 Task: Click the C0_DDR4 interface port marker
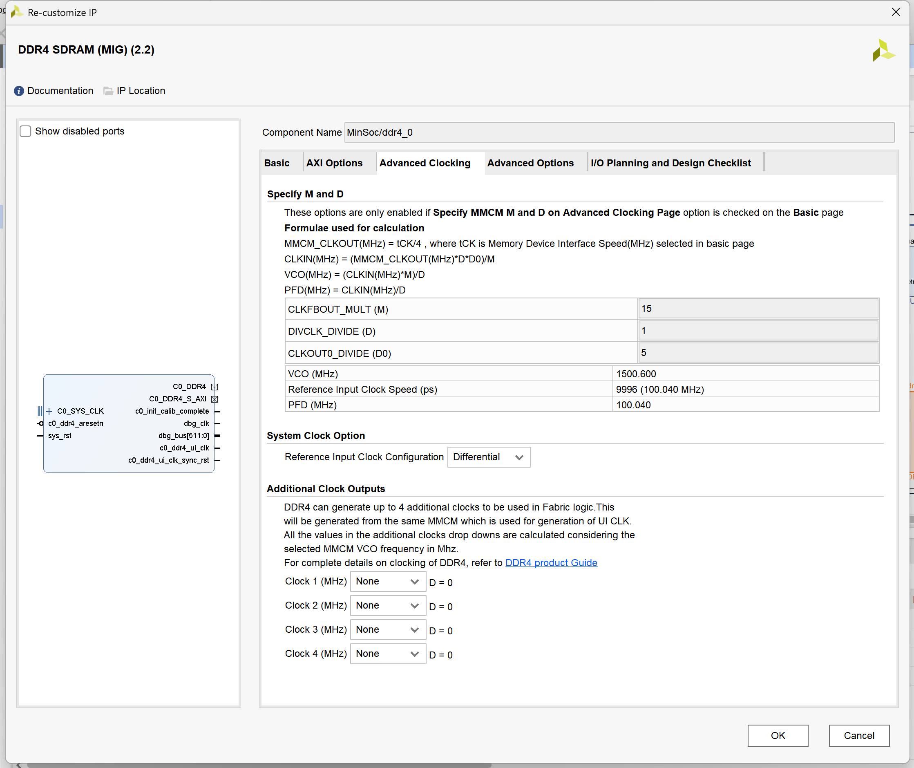[215, 387]
